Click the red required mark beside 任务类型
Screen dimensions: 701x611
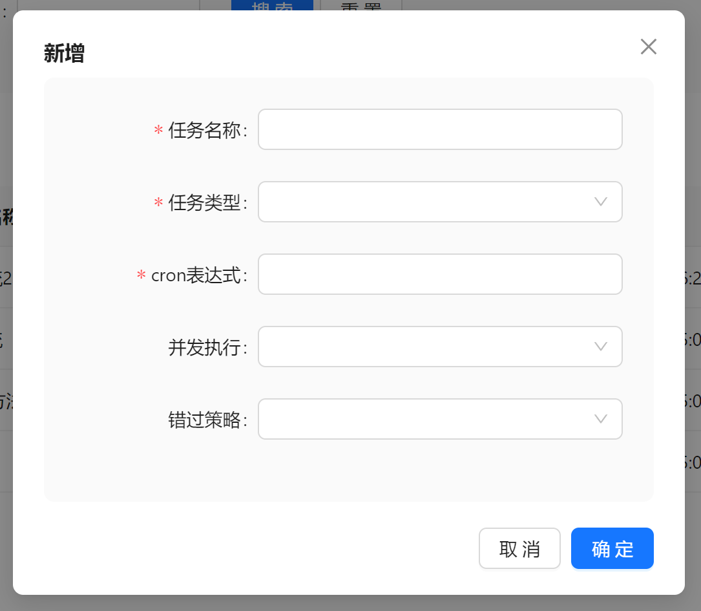pyautogui.click(x=158, y=204)
